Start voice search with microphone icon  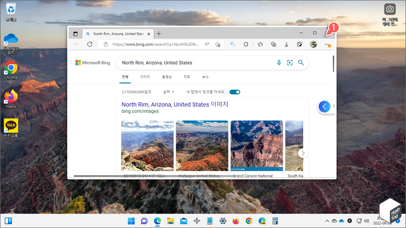pyautogui.click(x=279, y=63)
